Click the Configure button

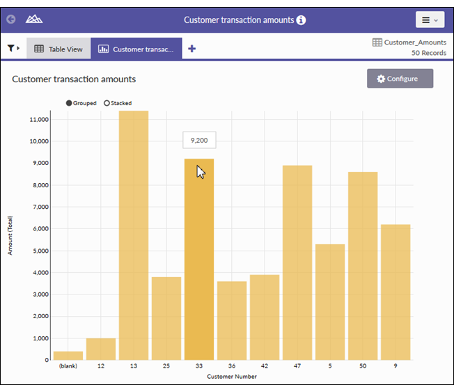[x=400, y=79]
